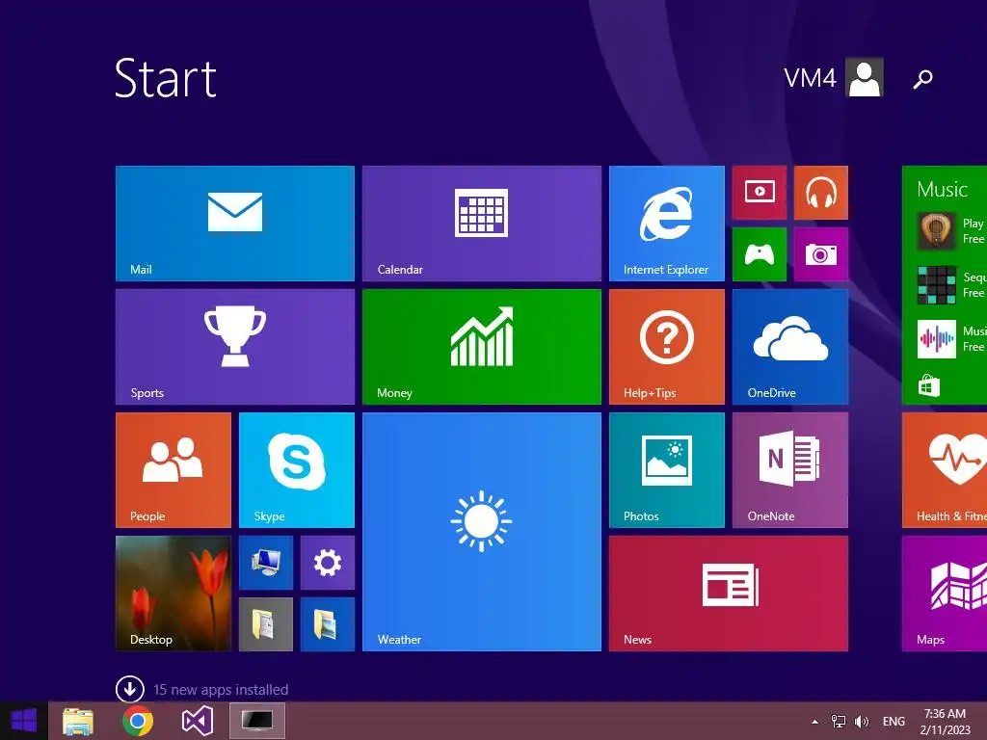Viewport: 987px width, 740px height.
Task: Open the sequencer grid app in Music tile
Action: (x=937, y=285)
